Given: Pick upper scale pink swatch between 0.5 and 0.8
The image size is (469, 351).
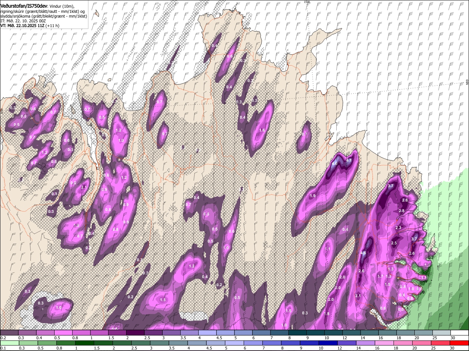Looking at the screenshot, I should 63,333.
